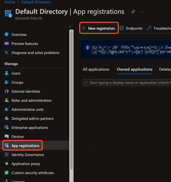Open Administrative units menu item
This screenshot has height=182, width=171.
click(28, 110)
